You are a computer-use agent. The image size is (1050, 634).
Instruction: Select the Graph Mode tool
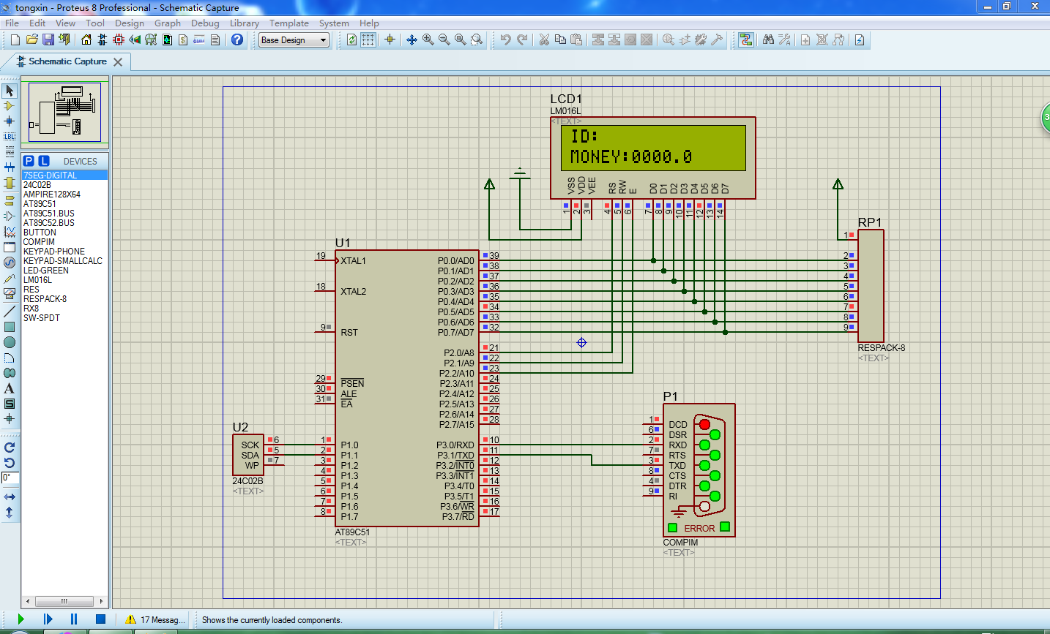(x=10, y=231)
